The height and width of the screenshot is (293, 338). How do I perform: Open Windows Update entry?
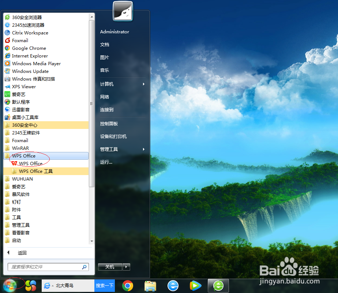[x=46, y=71]
